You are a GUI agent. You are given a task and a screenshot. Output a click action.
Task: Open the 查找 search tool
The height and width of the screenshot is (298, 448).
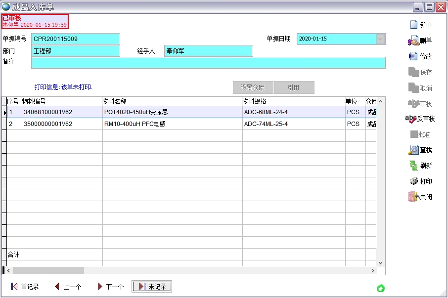413,150
